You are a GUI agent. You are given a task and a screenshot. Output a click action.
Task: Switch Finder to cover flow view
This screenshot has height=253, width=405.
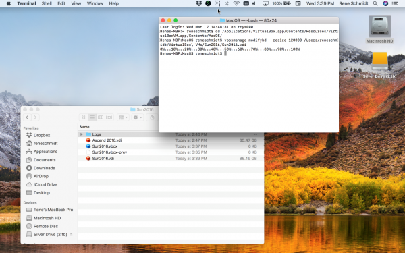tap(109, 117)
